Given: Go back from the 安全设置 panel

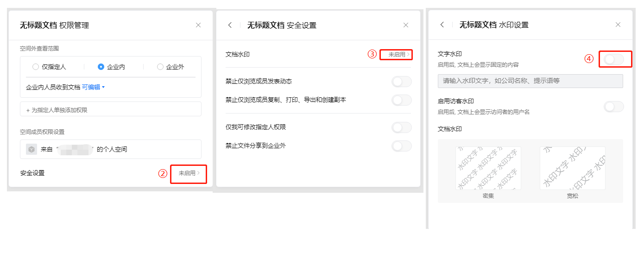Looking at the screenshot, I should click(x=230, y=25).
